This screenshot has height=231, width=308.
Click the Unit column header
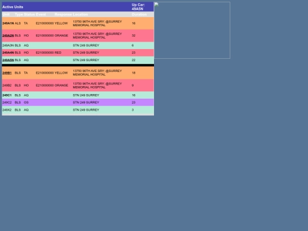[x=6, y=14]
